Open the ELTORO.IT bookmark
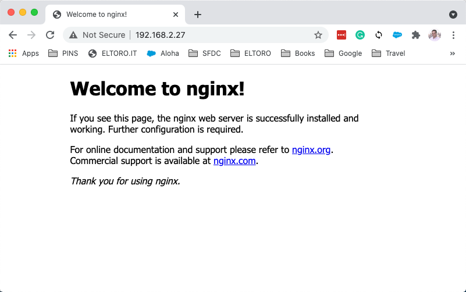 [x=113, y=54]
